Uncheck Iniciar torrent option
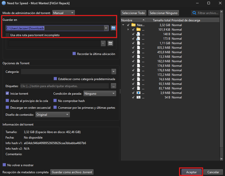 coord(7,93)
